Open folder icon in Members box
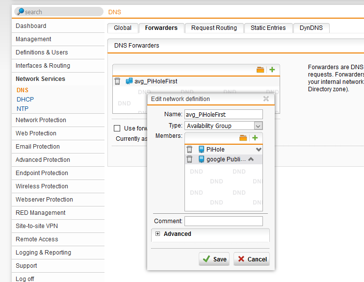The height and width of the screenshot is (282, 364). point(243,138)
